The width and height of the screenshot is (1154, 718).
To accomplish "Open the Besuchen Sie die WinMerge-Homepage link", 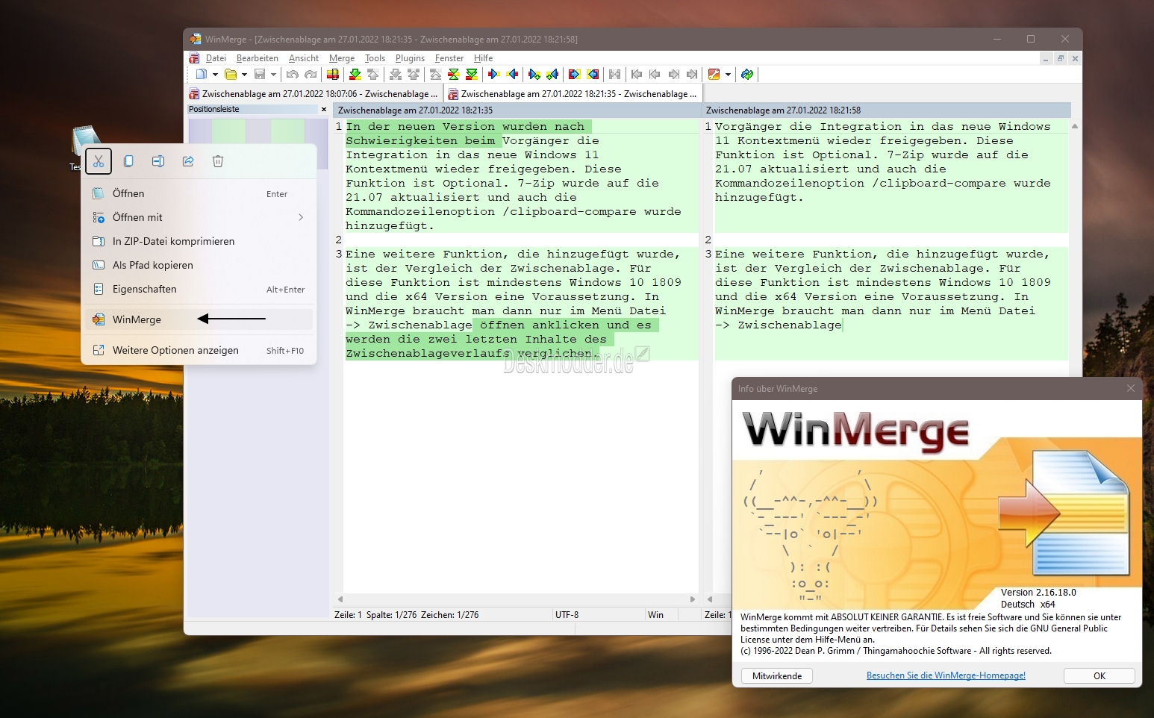I will pos(946,675).
